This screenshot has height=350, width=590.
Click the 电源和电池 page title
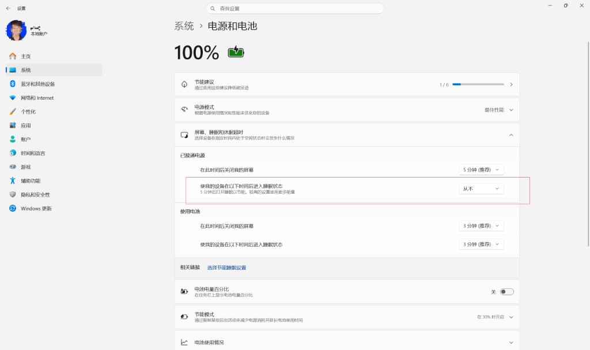(233, 26)
